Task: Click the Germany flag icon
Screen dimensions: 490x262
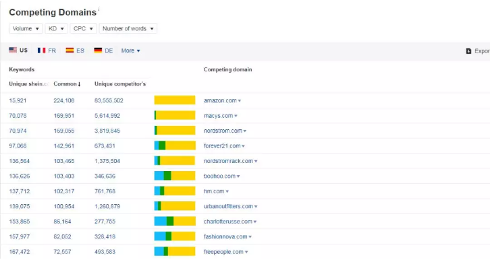Action: pos(98,51)
